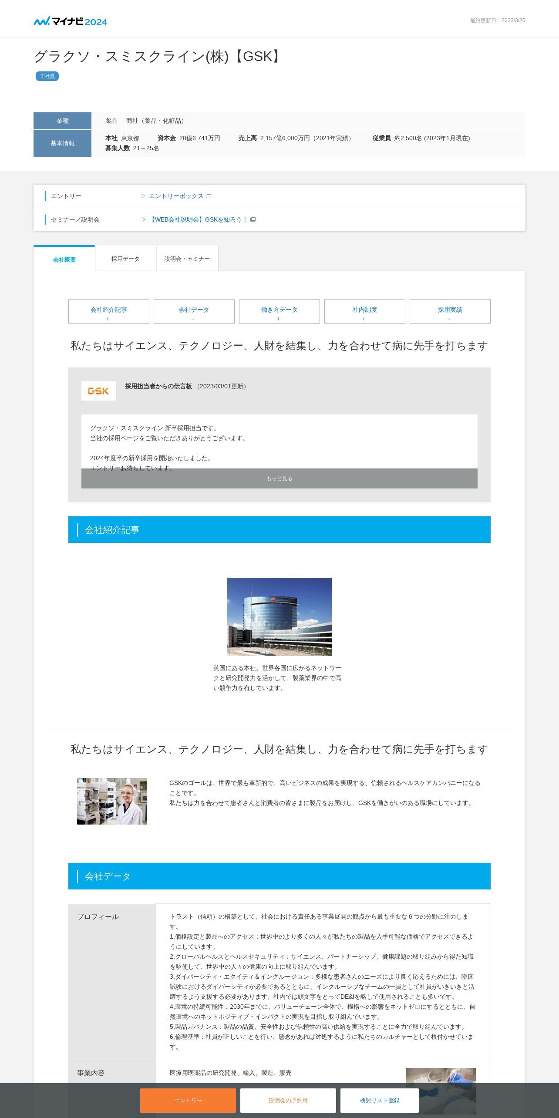Open 【WEB会社説明会】GSKを知ろう！ link
This screenshot has width=559, height=1118.
tap(199, 219)
